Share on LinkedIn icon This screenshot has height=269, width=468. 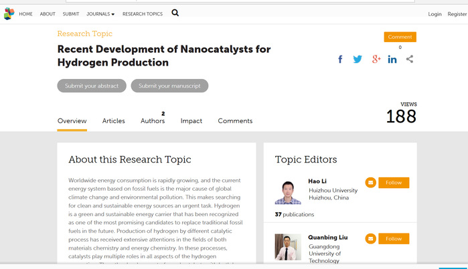pyautogui.click(x=392, y=60)
